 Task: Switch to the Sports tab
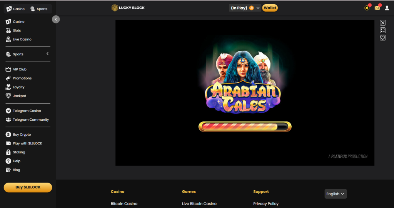(39, 9)
